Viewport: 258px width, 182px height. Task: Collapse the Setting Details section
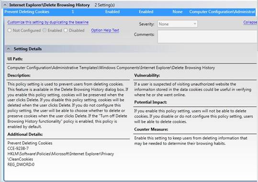pyautogui.click(x=9, y=49)
